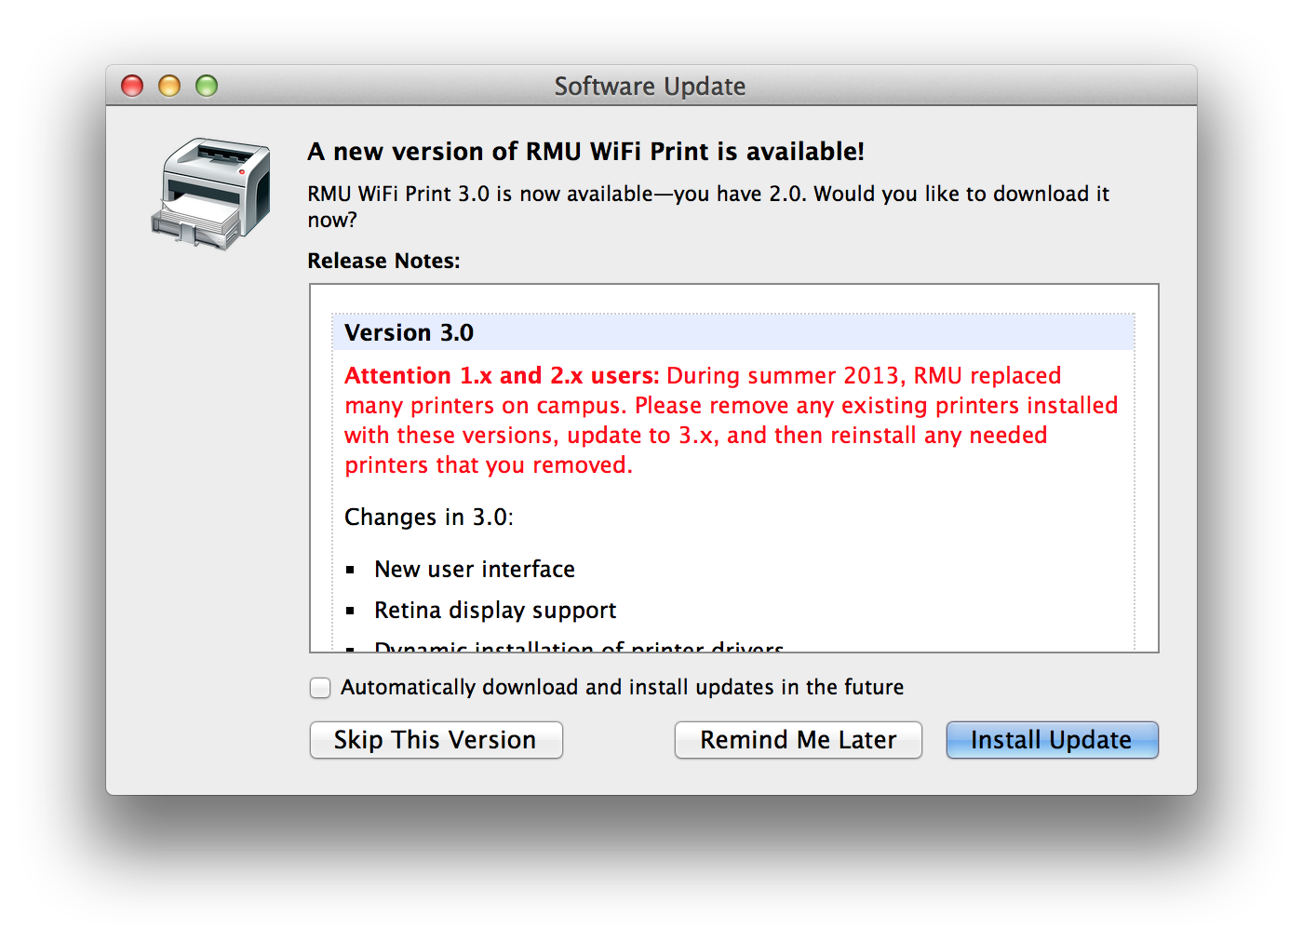This screenshot has width=1303, height=942.
Task: Click the Release Notes label
Action: pos(383,262)
